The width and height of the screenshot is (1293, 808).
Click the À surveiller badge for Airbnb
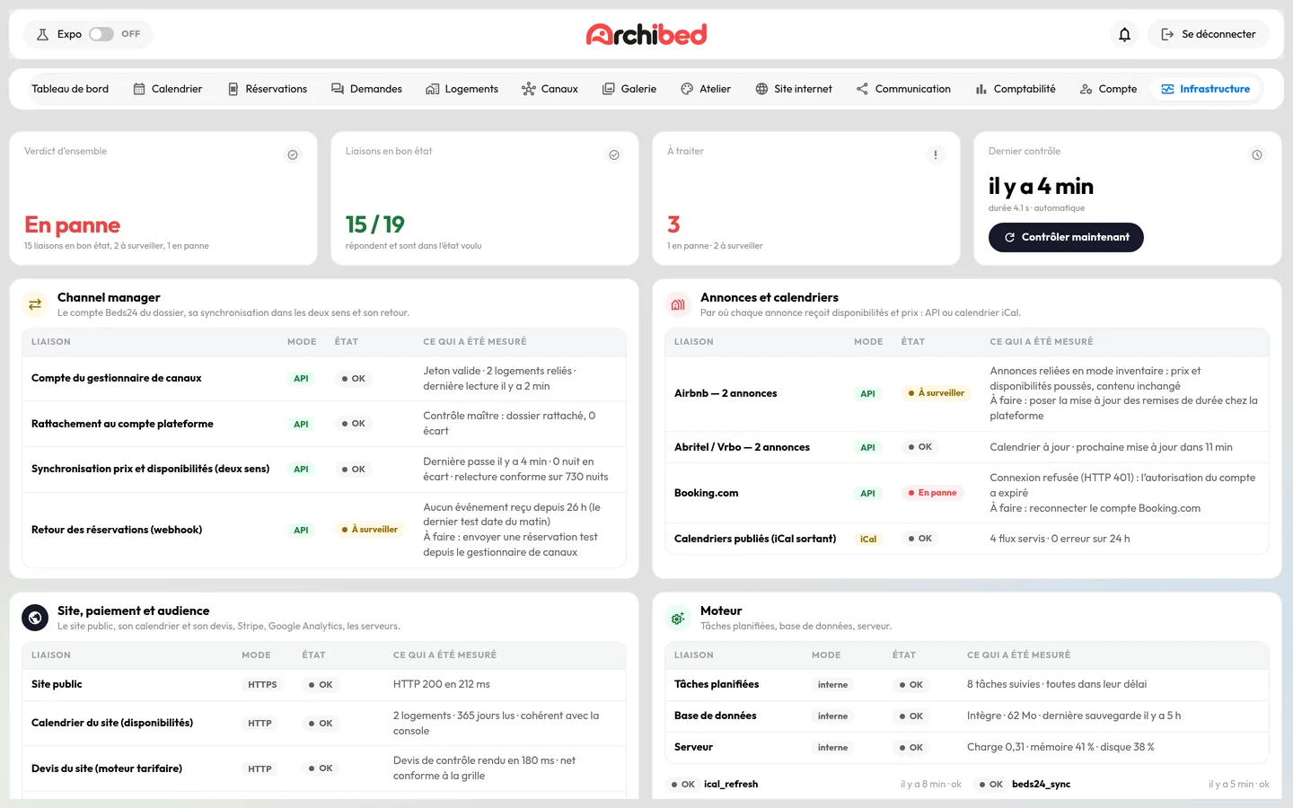pyautogui.click(x=936, y=393)
